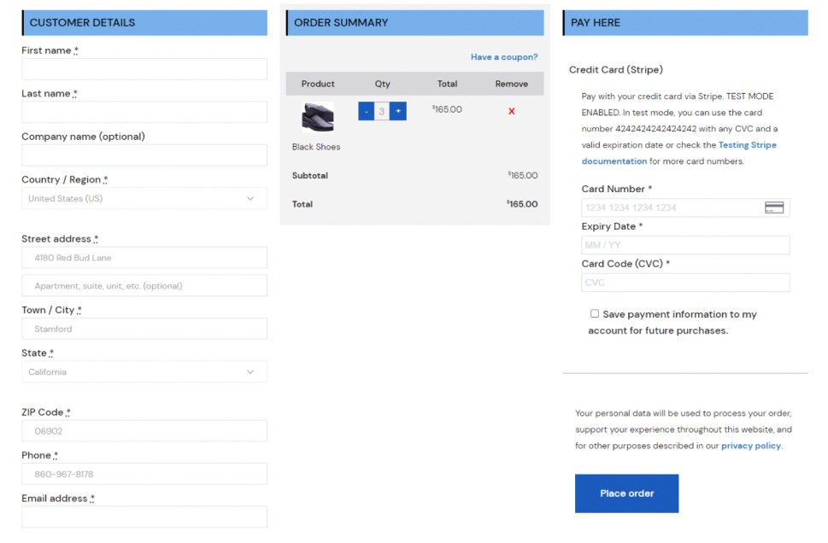Open the Country / Region dropdown
The width and height of the screenshot is (828, 543).
click(144, 198)
